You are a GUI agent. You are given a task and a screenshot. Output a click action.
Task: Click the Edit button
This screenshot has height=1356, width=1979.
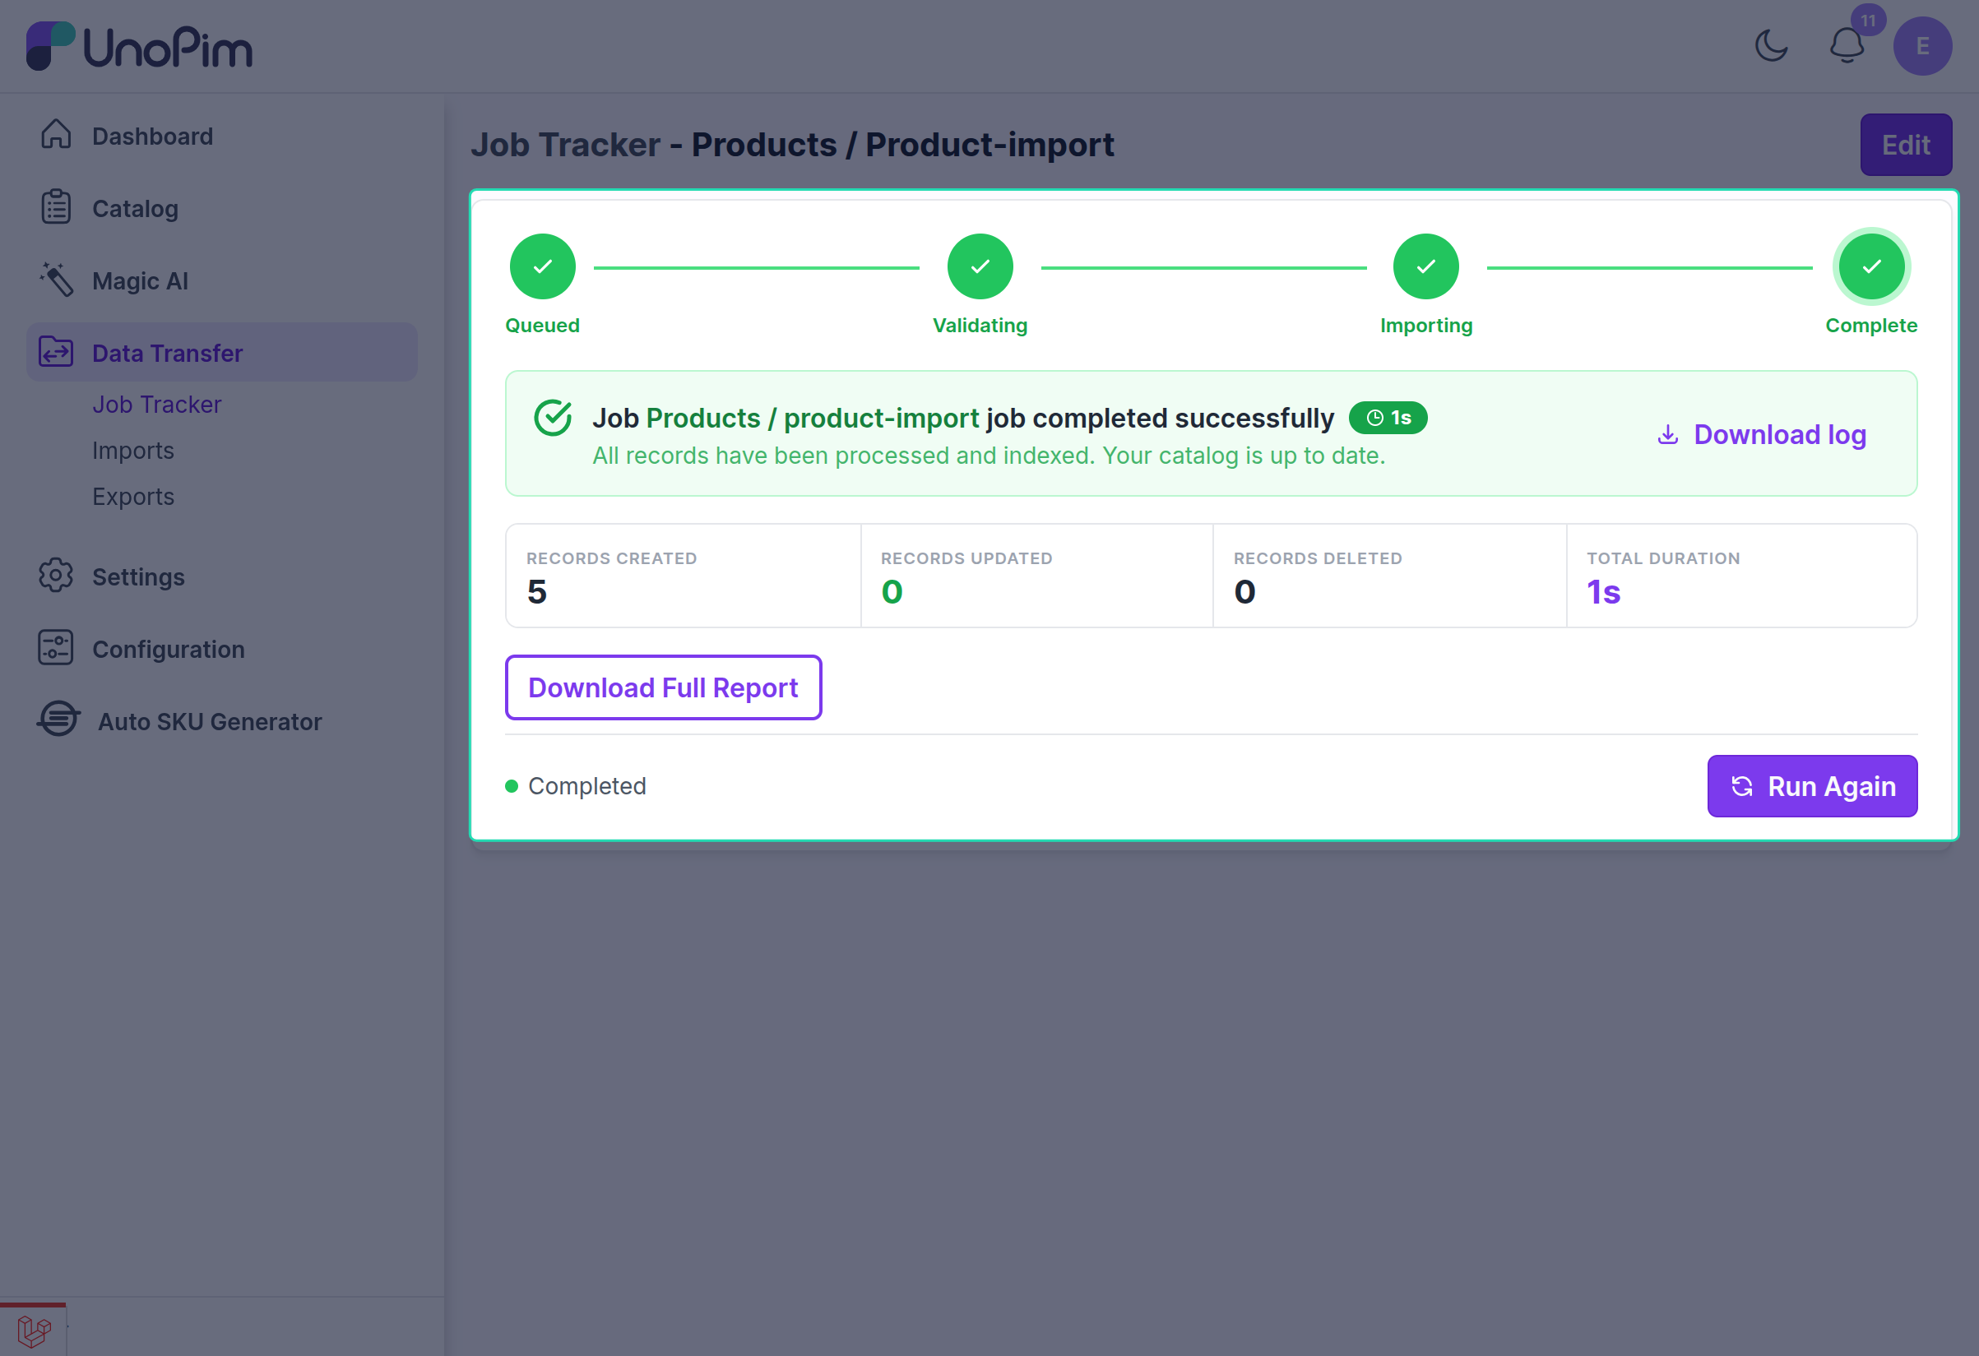[x=1906, y=145]
